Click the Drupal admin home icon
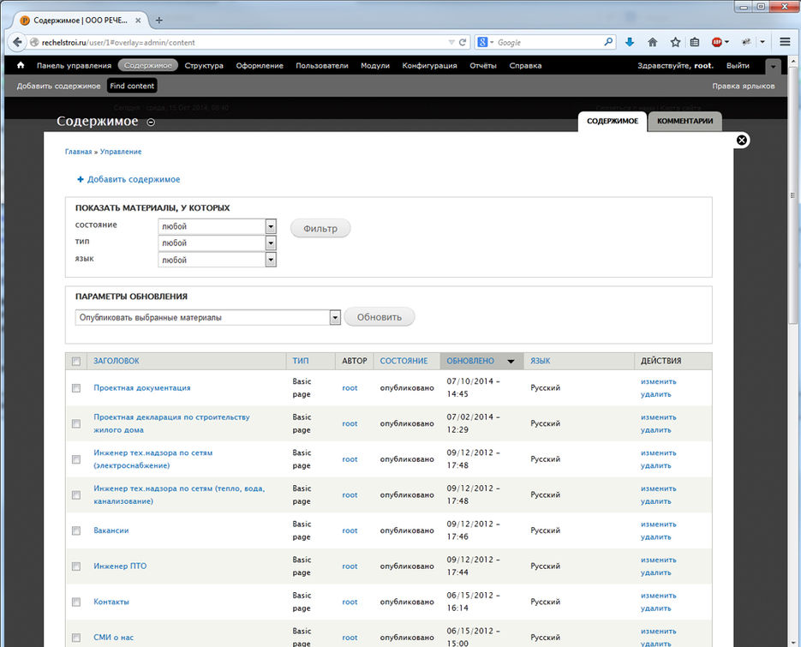Image resolution: width=801 pixels, height=647 pixels. coord(21,65)
